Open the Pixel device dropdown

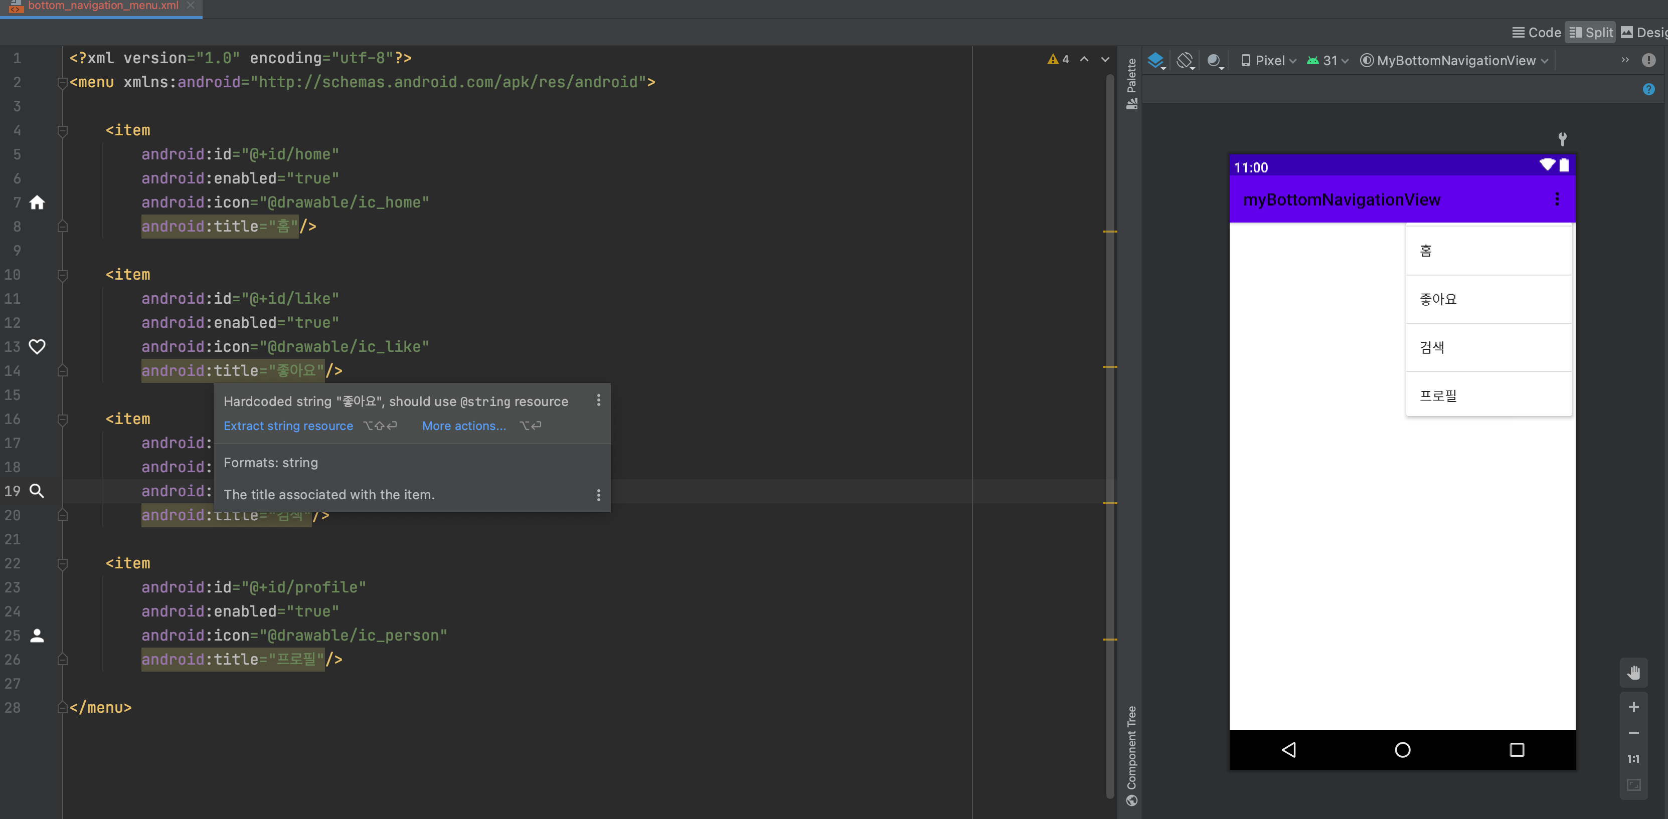(x=1268, y=60)
